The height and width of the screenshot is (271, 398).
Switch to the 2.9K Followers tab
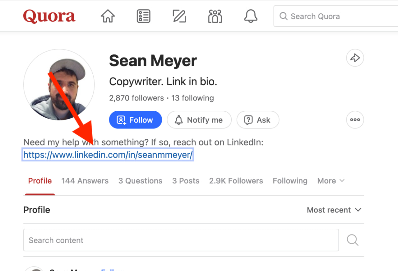click(236, 181)
